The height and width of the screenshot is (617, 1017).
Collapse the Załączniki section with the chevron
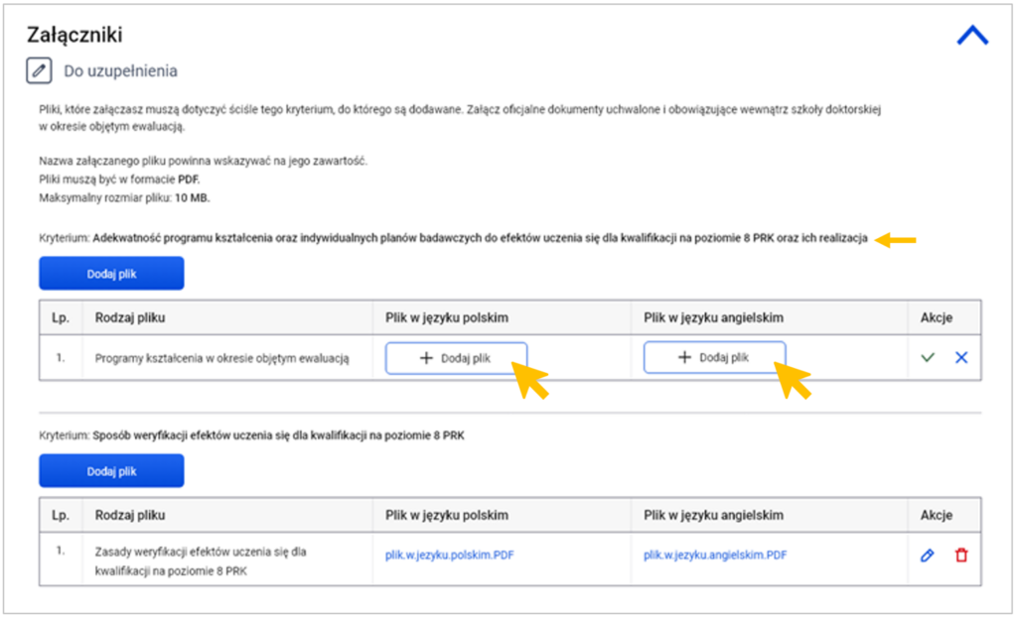(972, 36)
